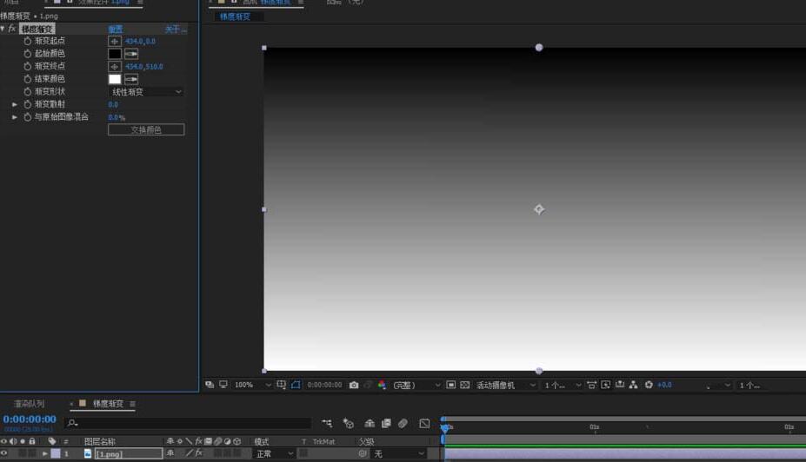Click the 渐变终点 crosshair point picker
This screenshot has height=462, width=806.
[x=115, y=67]
